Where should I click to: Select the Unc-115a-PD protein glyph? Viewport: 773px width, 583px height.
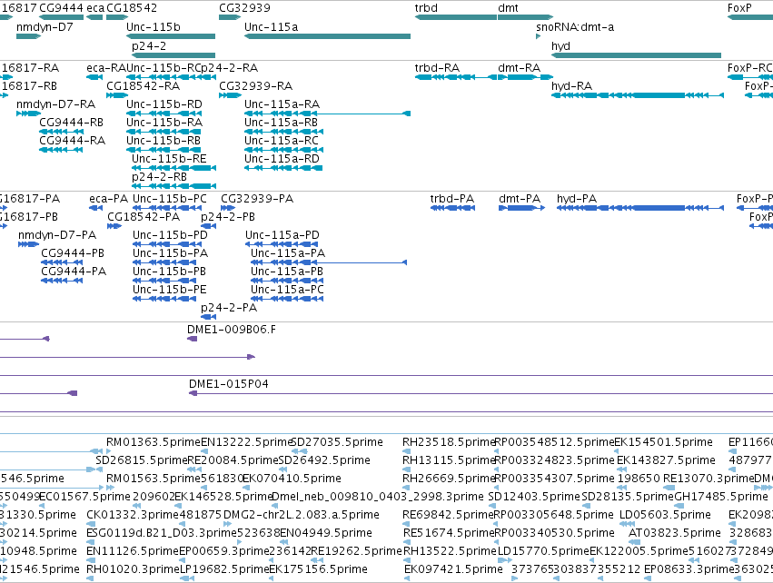[x=282, y=244]
